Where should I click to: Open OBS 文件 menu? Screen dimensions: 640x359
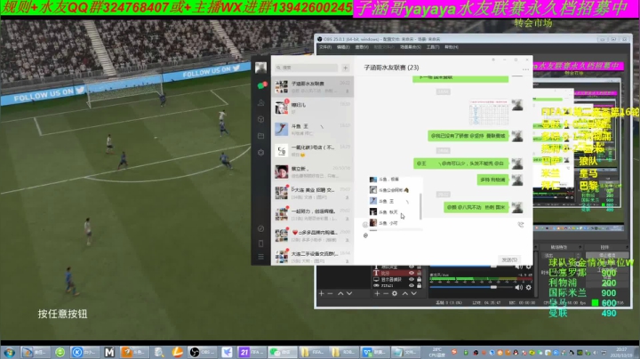click(x=325, y=47)
